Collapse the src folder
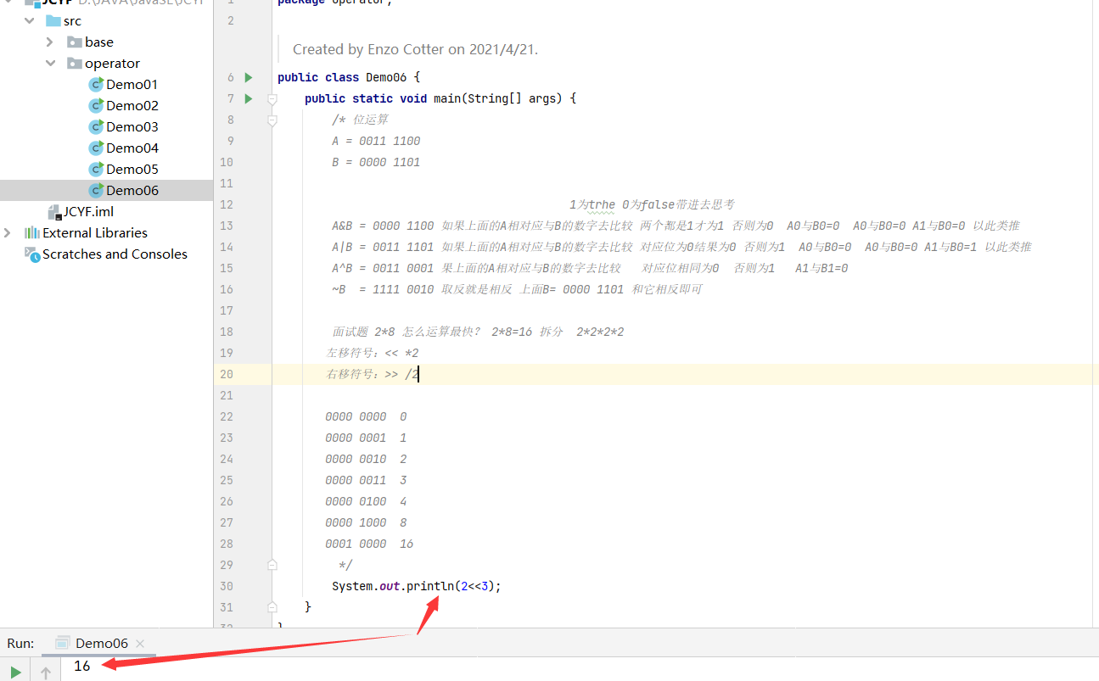This screenshot has height=681, width=1099. pos(30,20)
